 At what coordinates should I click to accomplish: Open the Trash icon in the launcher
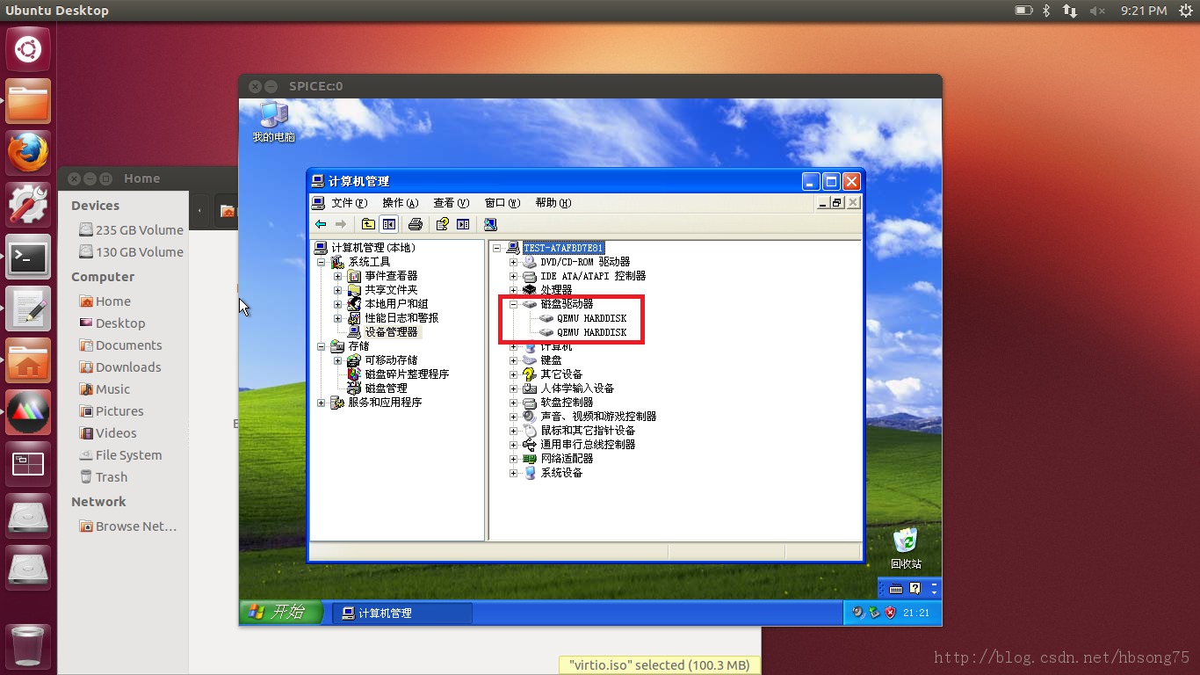[28, 647]
